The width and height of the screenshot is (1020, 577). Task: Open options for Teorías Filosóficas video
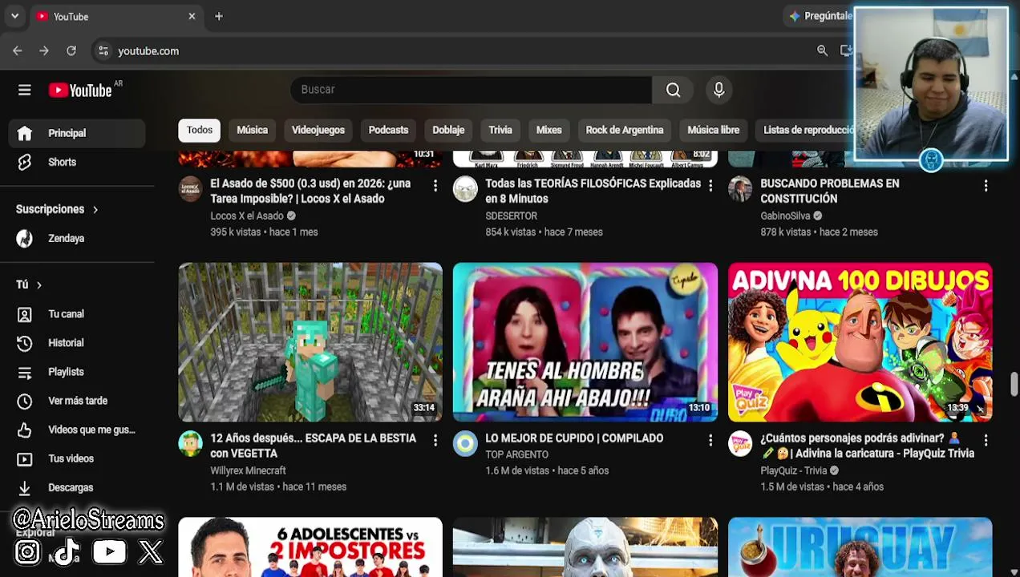(710, 186)
